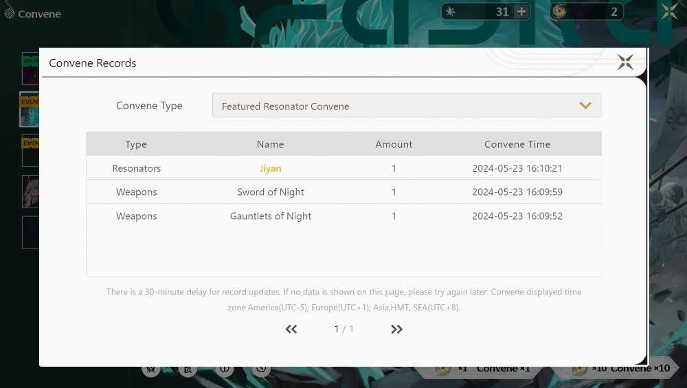687x388 pixels.
Task: Select the Sword of Night entry
Action: [x=270, y=192]
